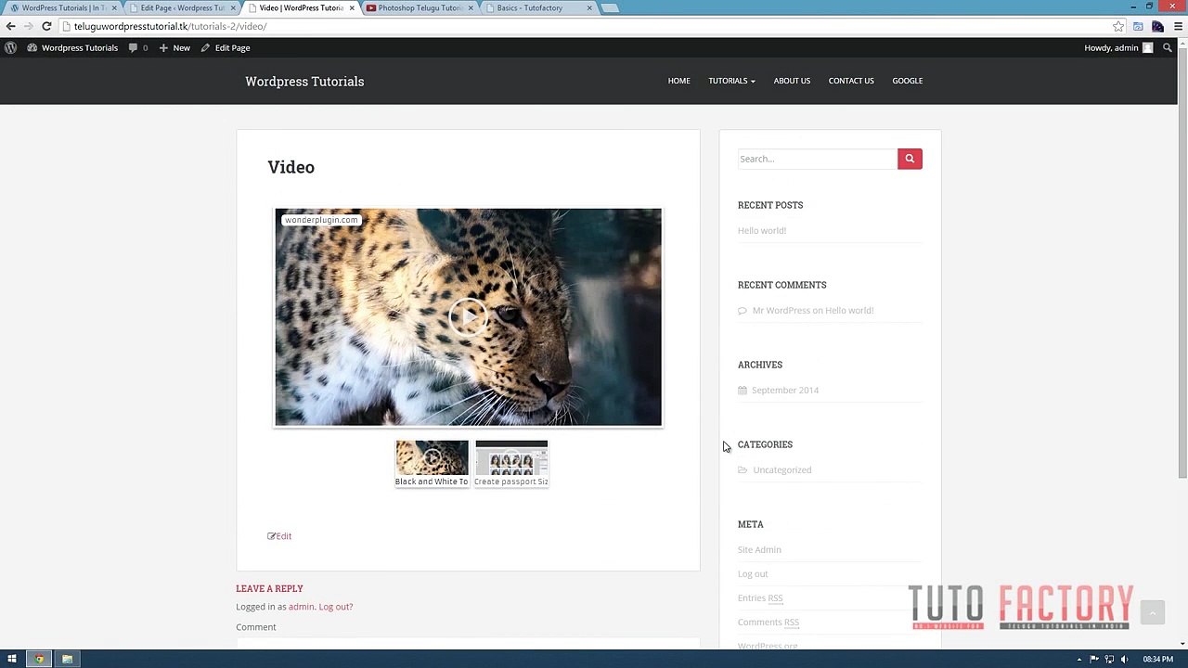The width and height of the screenshot is (1188, 668).
Task: Open the + New admin bar menu
Action: pyautogui.click(x=174, y=47)
